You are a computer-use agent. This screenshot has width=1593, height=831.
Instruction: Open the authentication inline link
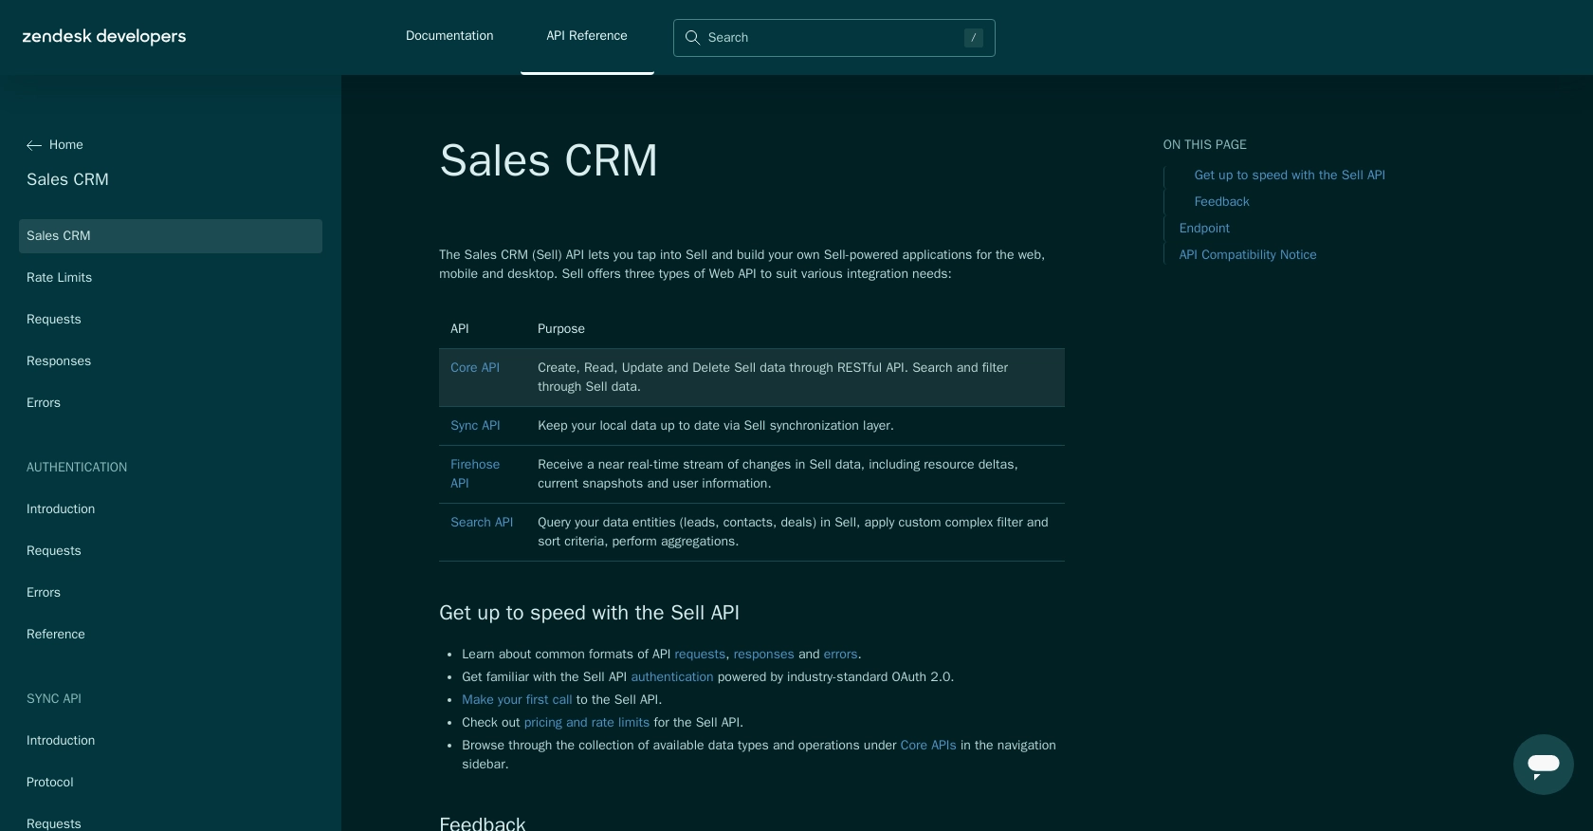(x=671, y=677)
